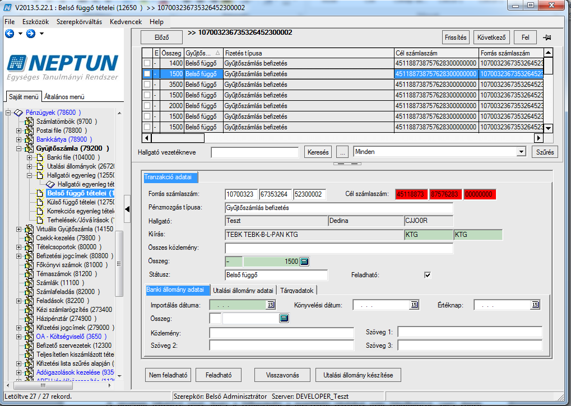The image size is (571, 406).
Task: Open the back arrow history dropdown
Action: coord(20,34)
